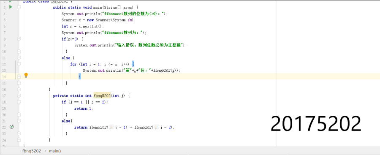Collapse the else fold on line 21
This screenshot has height=155, width=380.
tap(19, 121)
